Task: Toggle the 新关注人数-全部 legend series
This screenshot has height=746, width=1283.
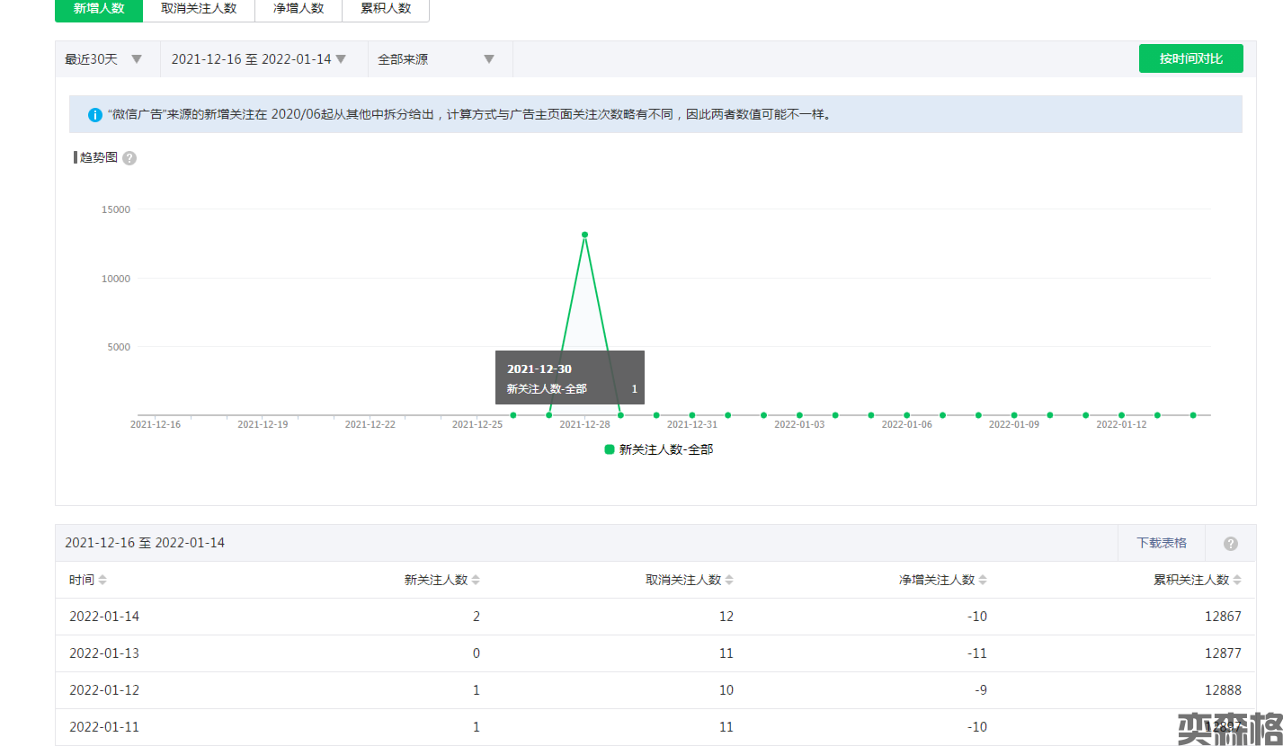Action: point(659,449)
